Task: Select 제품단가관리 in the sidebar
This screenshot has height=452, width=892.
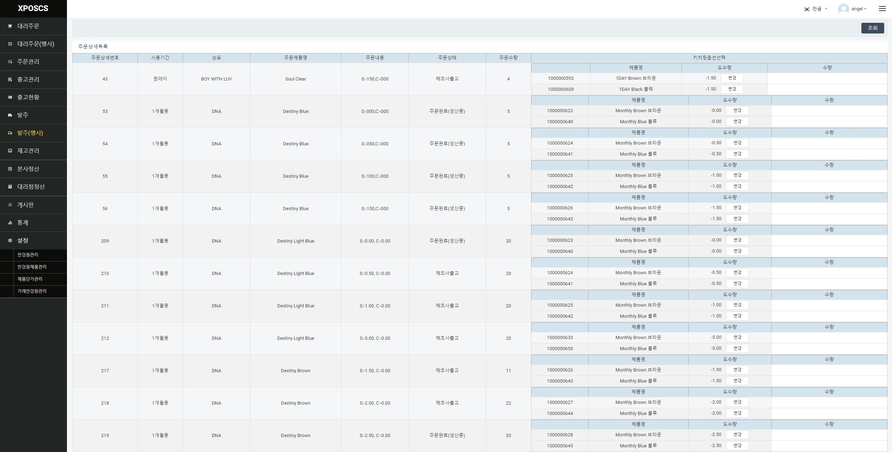Action: click(x=30, y=279)
